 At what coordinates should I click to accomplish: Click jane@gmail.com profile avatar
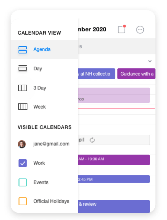(22, 144)
